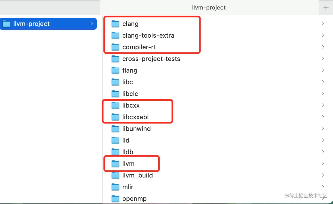Select the openmp folder icon
333x204 pixels.
[115, 198]
